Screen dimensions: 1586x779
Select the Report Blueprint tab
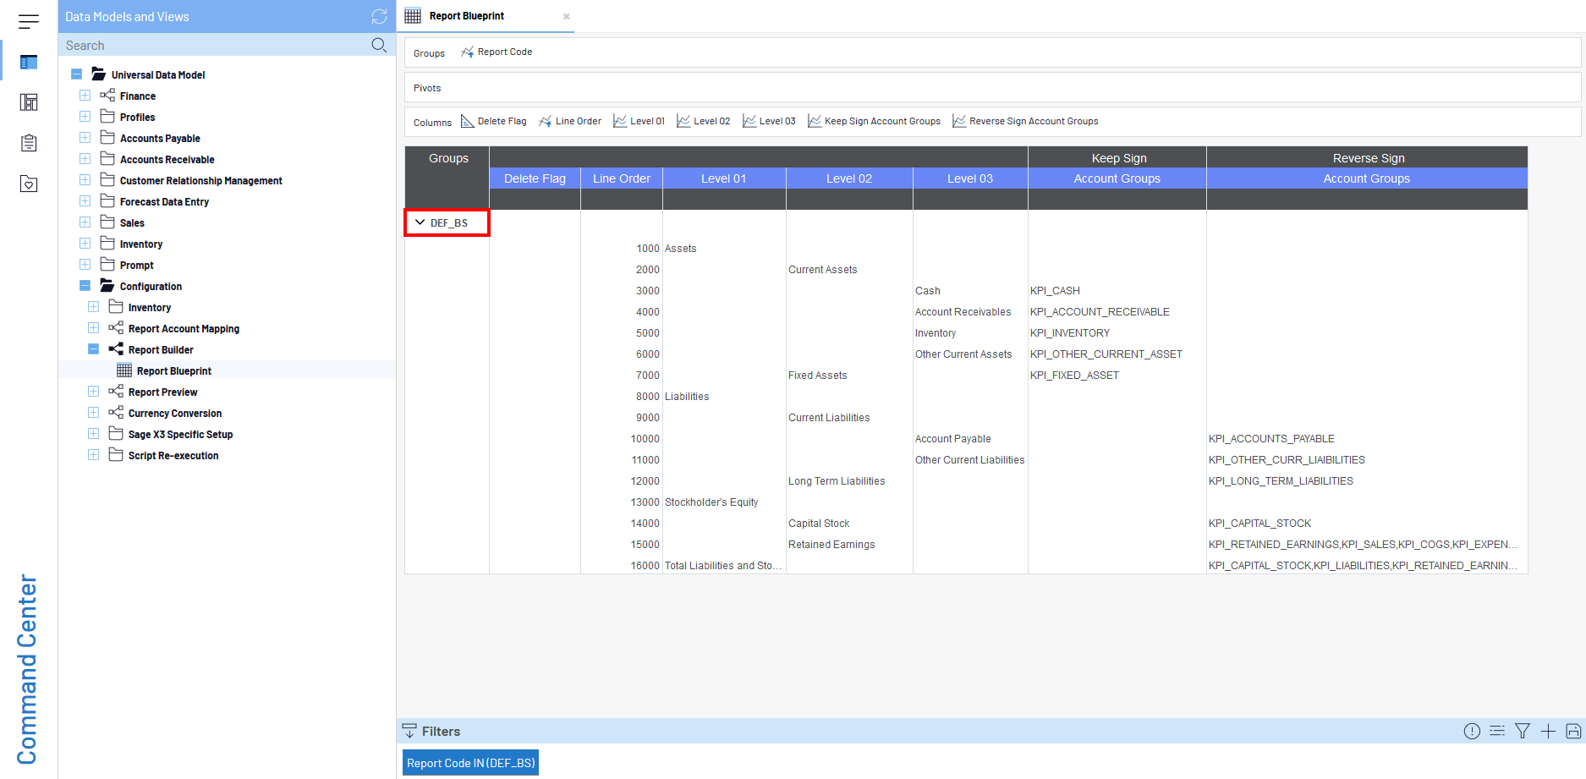[467, 16]
